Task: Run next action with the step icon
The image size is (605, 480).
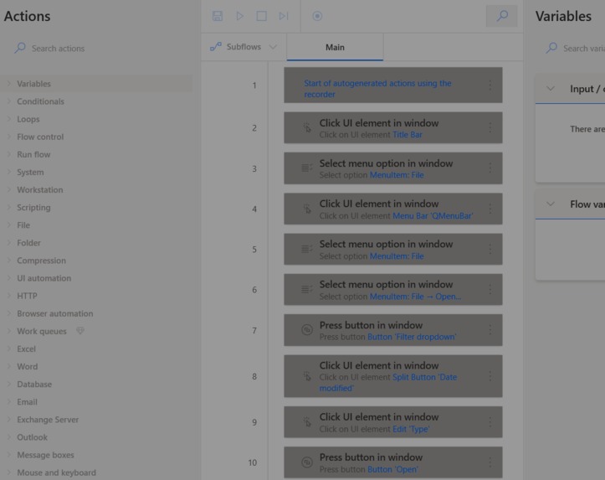Action: pos(284,16)
